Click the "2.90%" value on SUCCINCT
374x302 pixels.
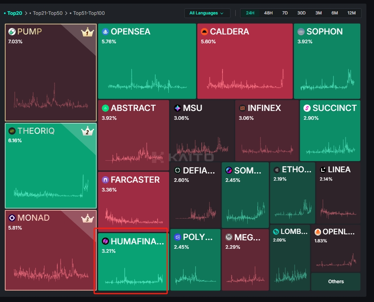tap(311, 118)
